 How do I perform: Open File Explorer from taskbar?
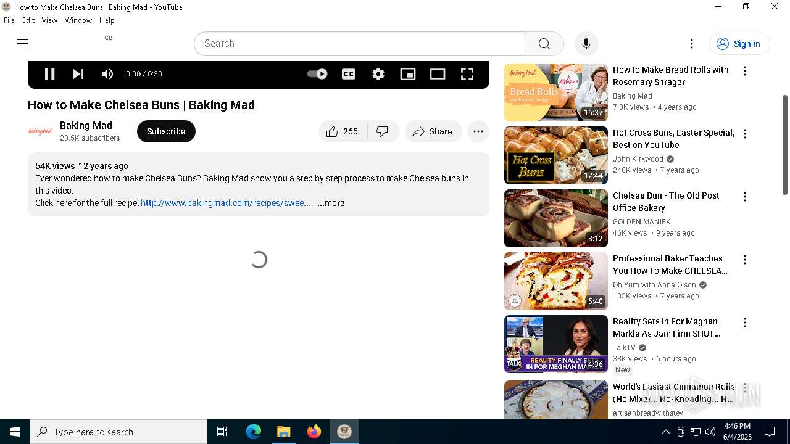pos(284,432)
